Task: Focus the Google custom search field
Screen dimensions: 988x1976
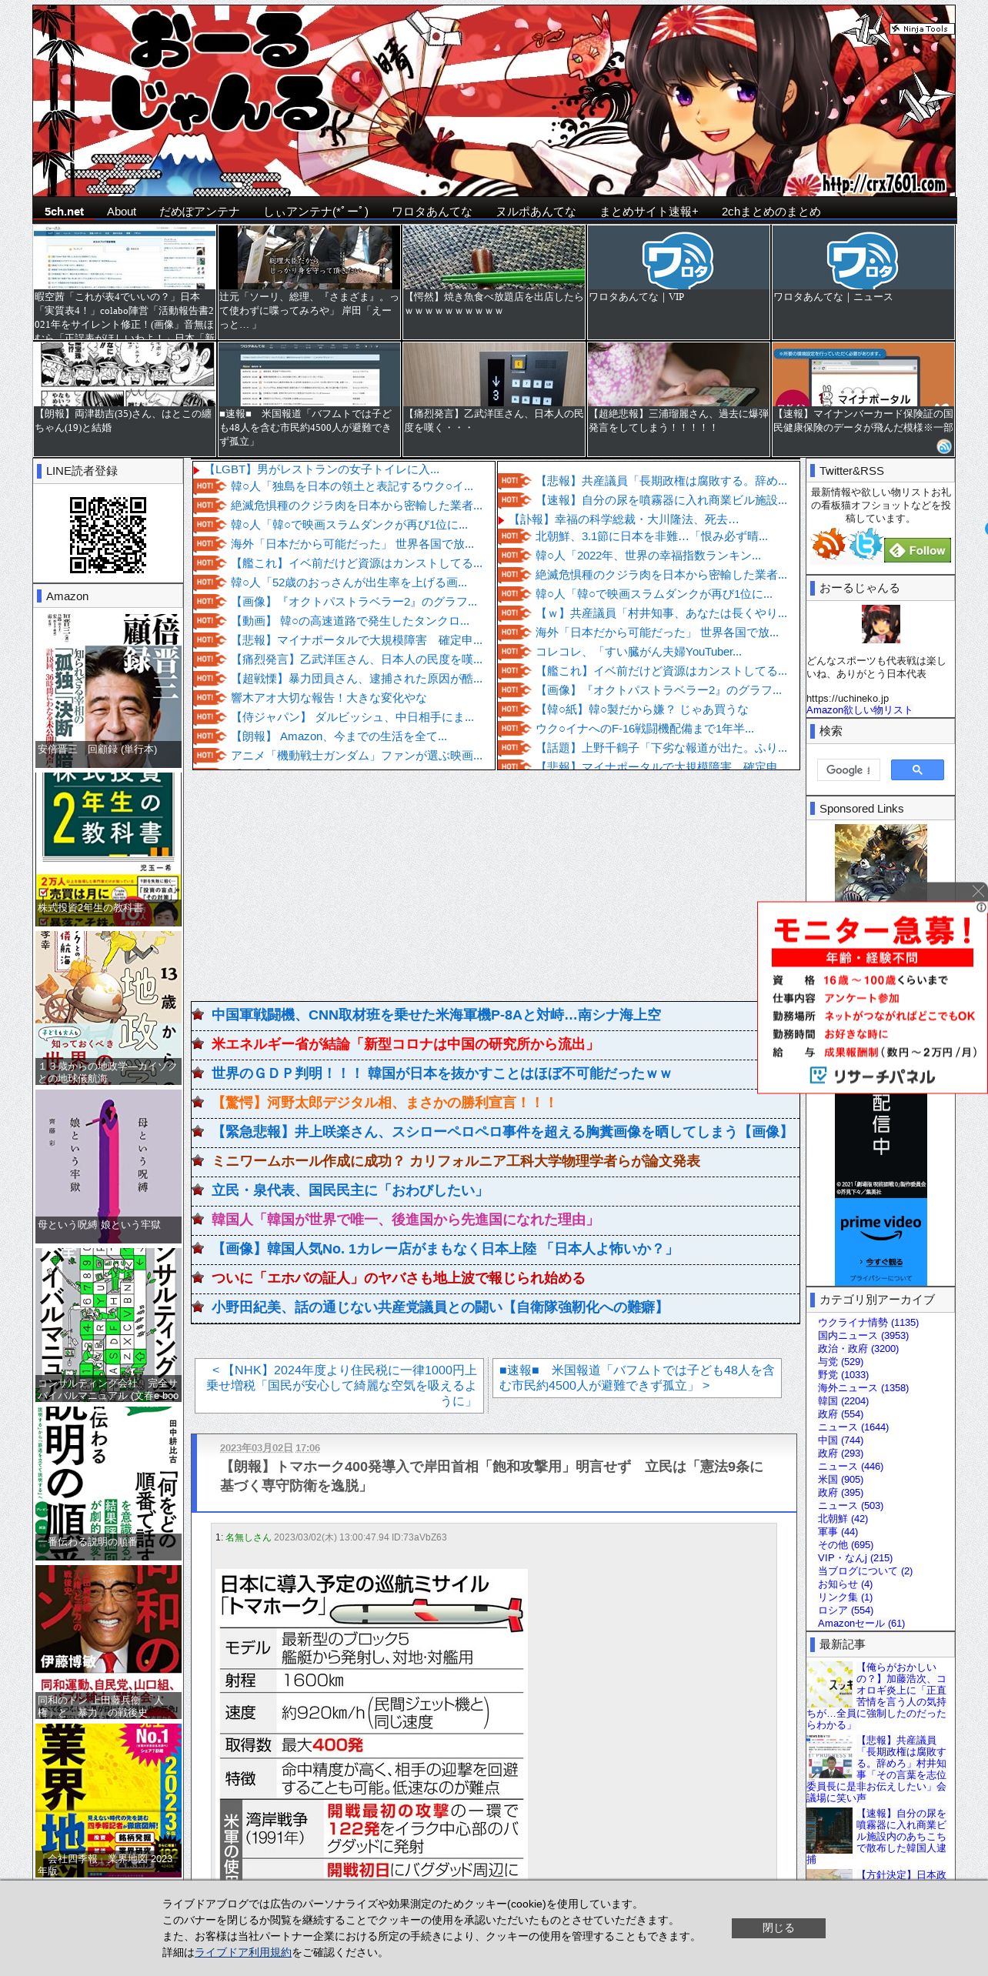Action: (848, 769)
